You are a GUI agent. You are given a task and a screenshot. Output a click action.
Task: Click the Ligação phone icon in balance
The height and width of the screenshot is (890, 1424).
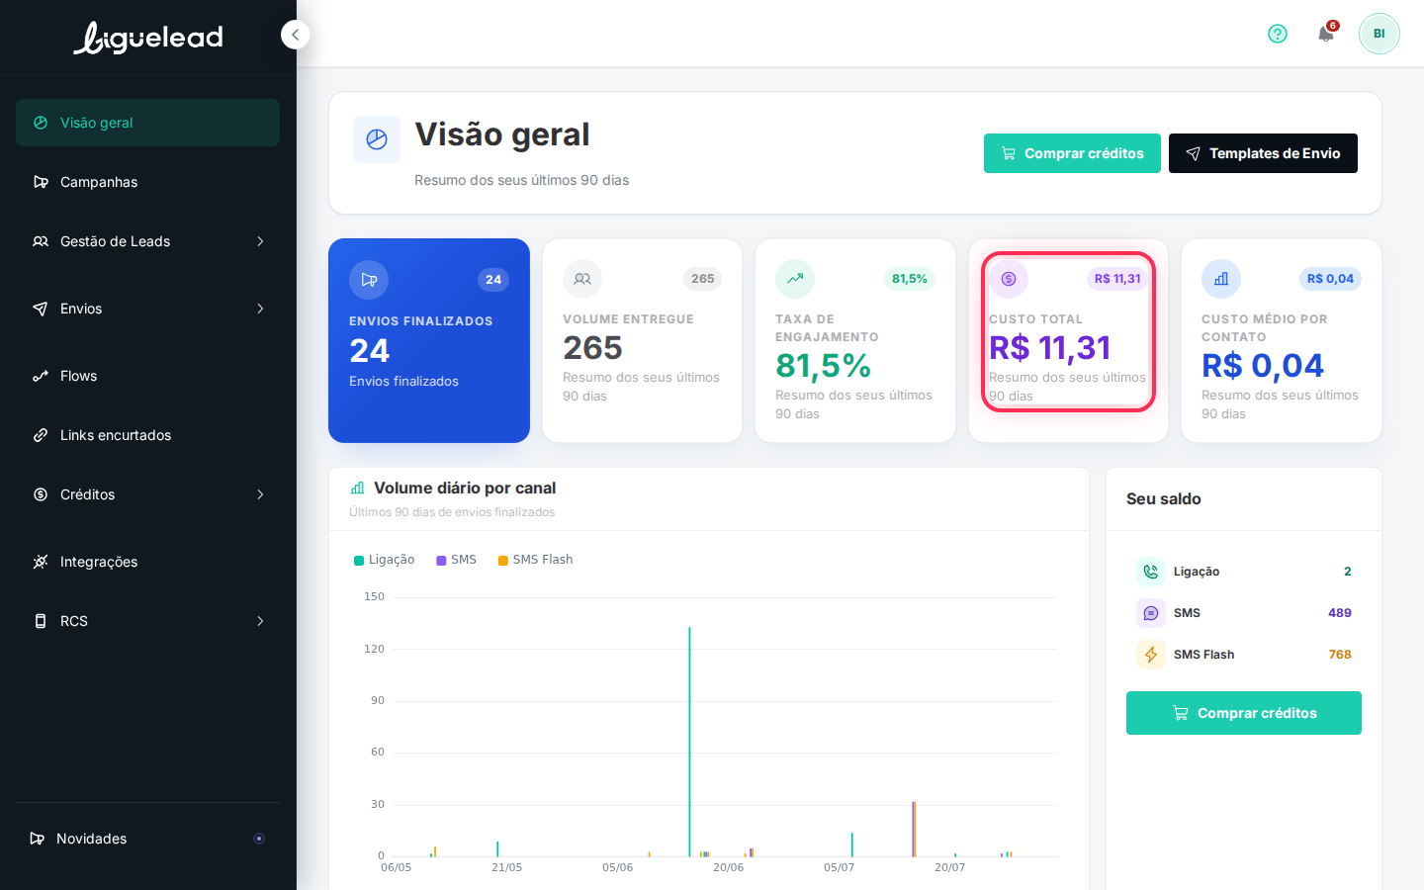[x=1151, y=572]
